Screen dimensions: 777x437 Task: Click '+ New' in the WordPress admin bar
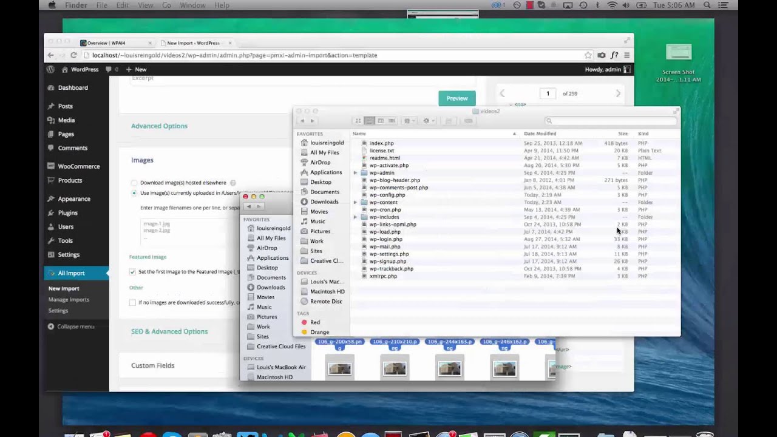[136, 69]
